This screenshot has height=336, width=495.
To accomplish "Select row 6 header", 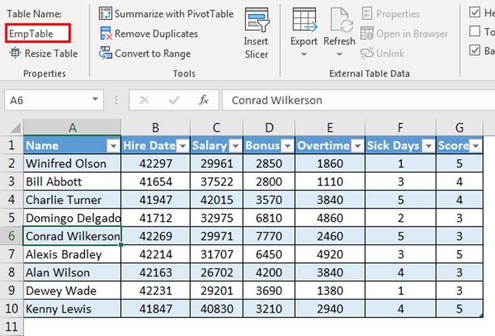I will [x=11, y=236].
